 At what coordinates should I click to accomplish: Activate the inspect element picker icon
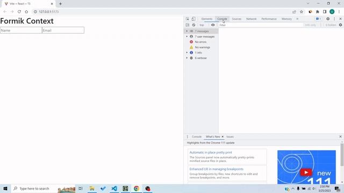tap(188, 19)
